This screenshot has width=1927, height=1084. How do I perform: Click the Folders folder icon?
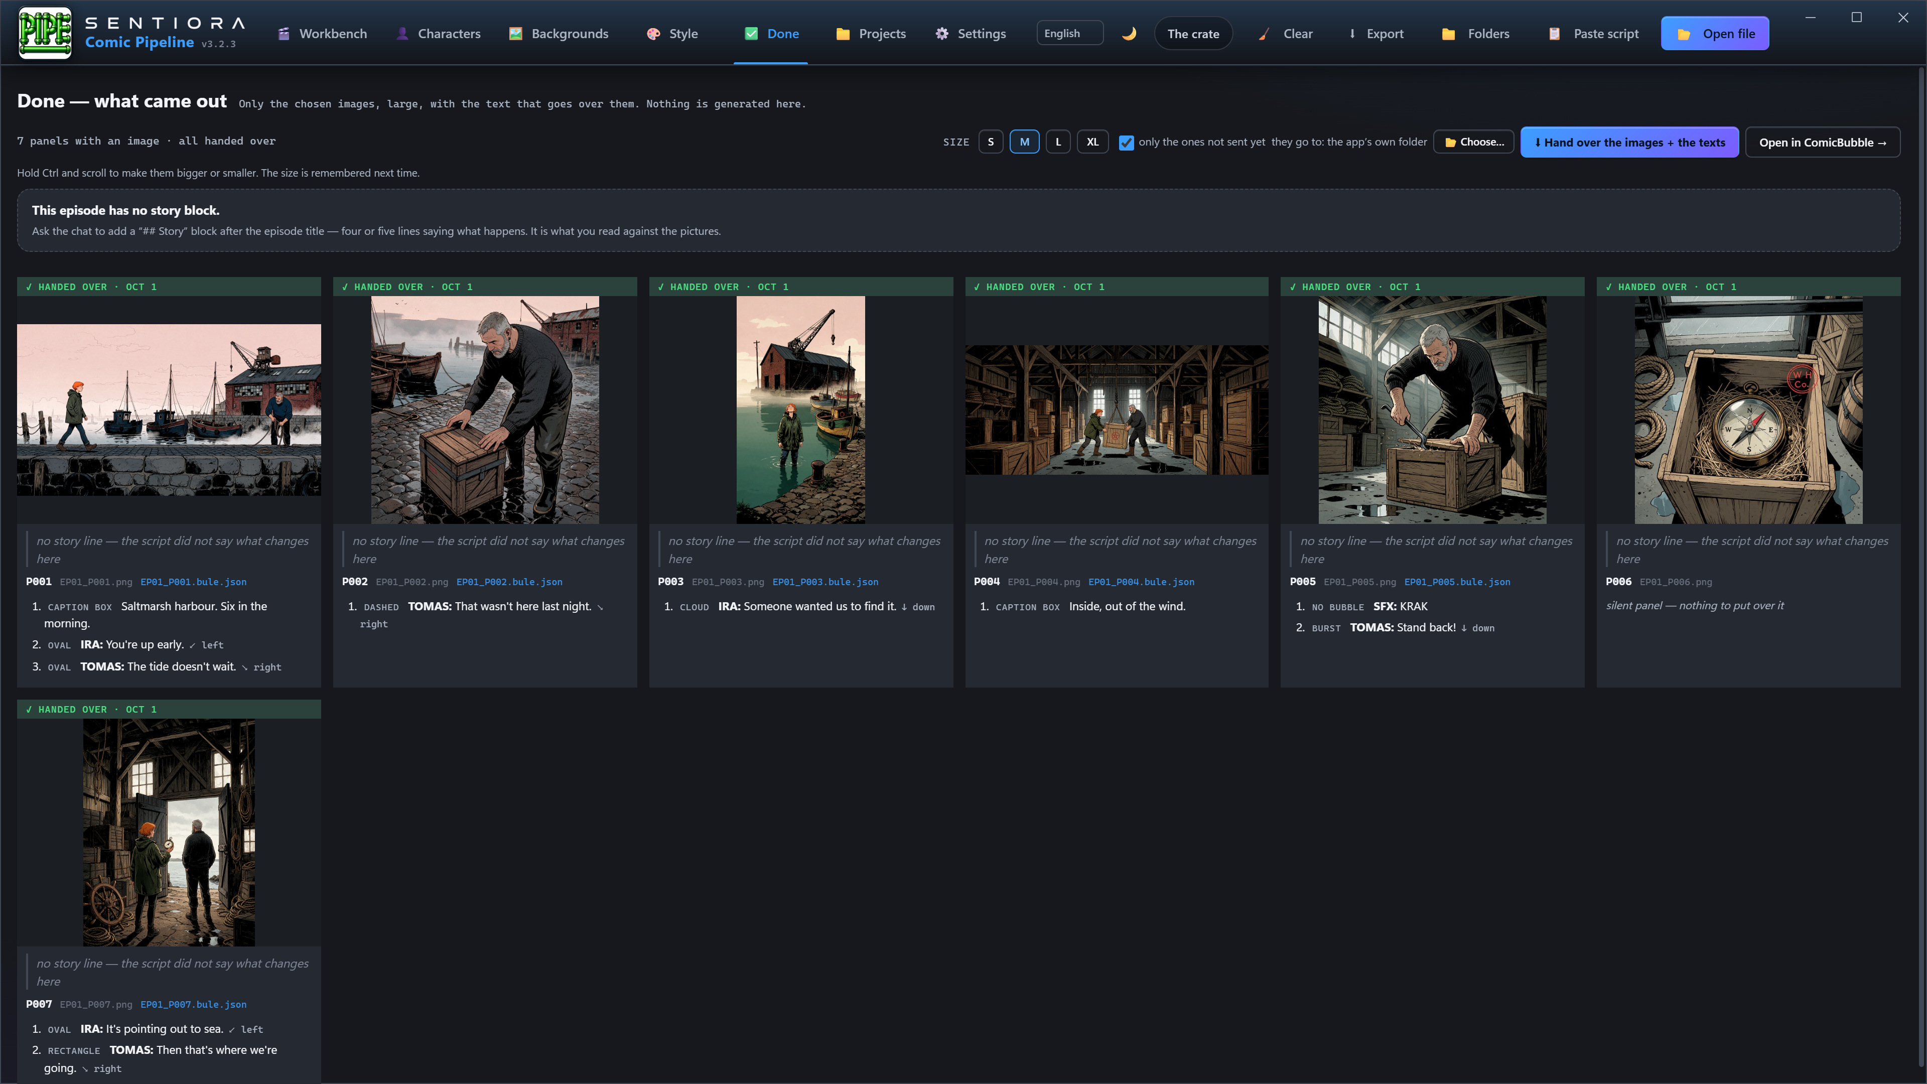click(1448, 34)
